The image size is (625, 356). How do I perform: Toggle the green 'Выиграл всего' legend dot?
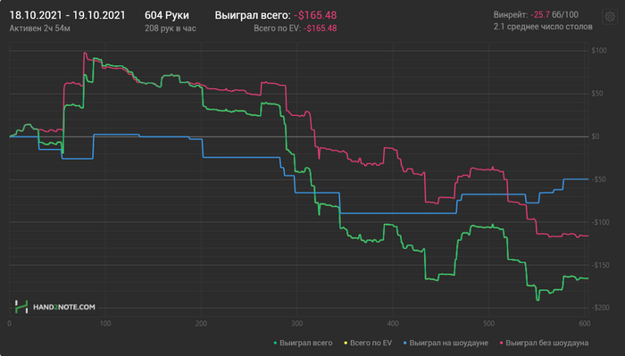[x=275, y=343]
